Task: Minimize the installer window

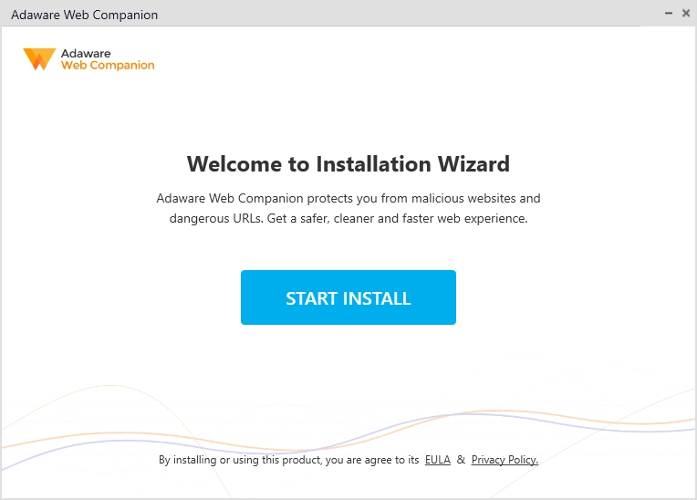Action: (668, 14)
